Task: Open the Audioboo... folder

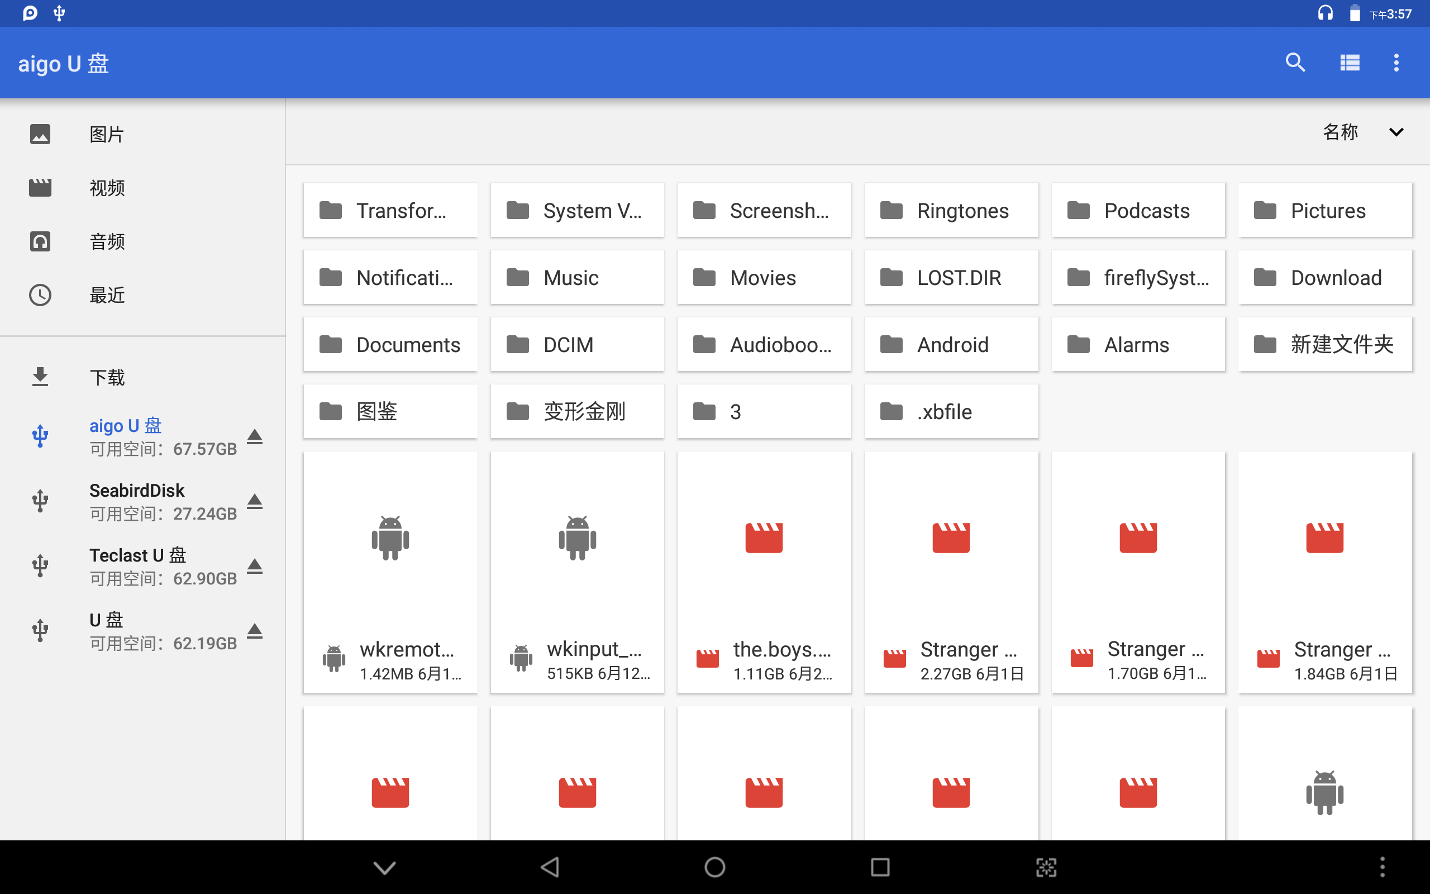Action: tap(764, 344)
